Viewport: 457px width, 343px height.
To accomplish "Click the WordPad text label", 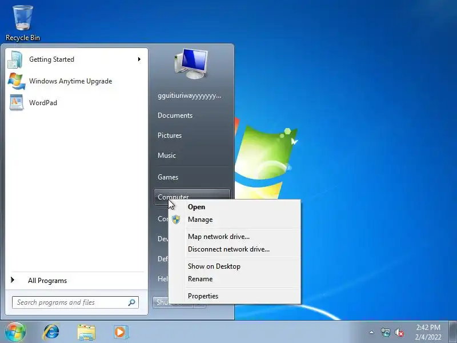I will tap(43, 103).
